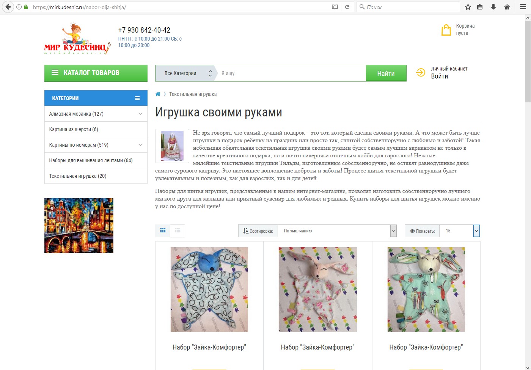Click the working hours text ПН-ПТ
Screen dimensions: 531x370
click(x=150, y=42)
